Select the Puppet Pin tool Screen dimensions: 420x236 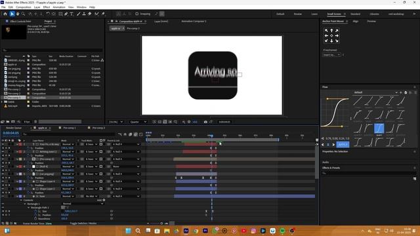coord(103,14)
